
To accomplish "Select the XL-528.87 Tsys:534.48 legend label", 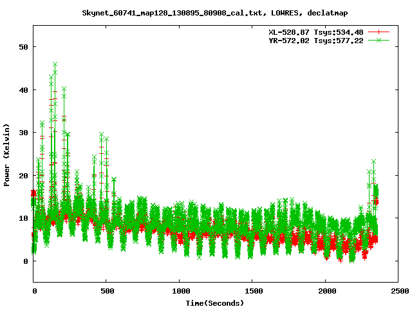I will coord(316,32).
